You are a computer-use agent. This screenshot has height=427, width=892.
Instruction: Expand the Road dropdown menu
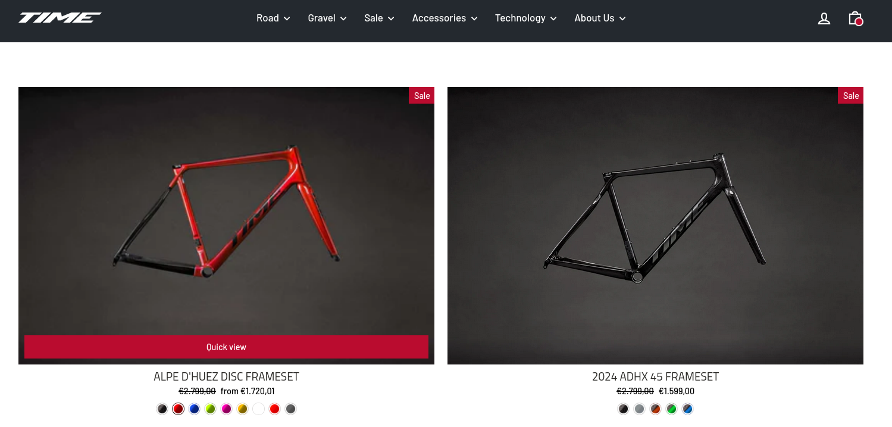click(x=273, y=18)
